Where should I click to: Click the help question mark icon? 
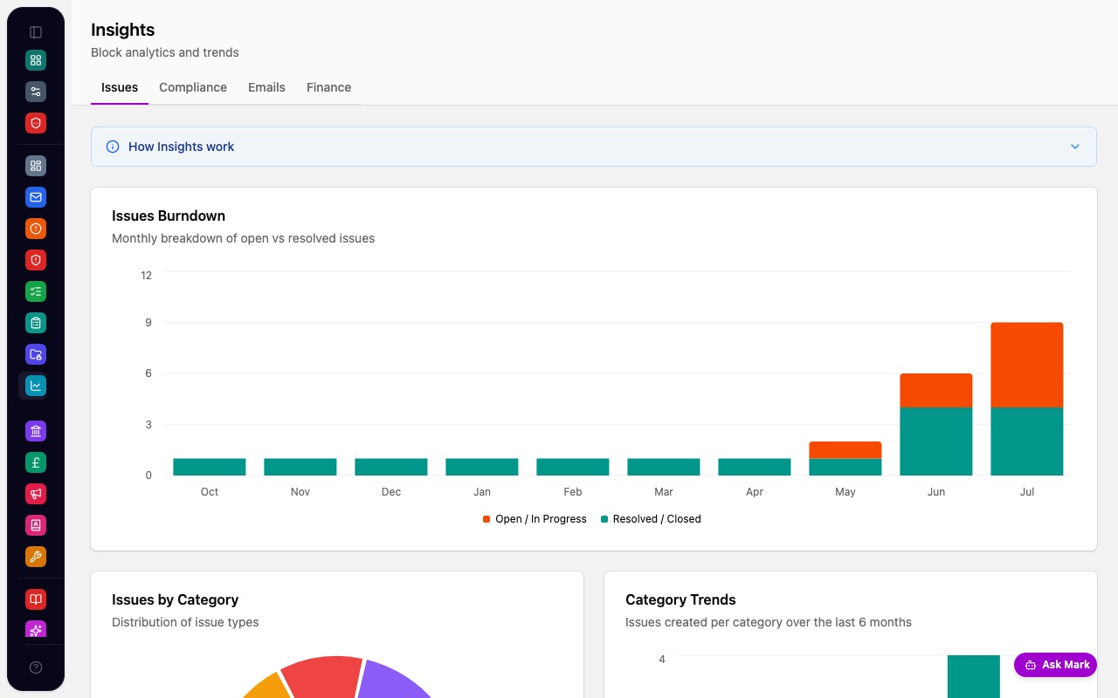36,667
